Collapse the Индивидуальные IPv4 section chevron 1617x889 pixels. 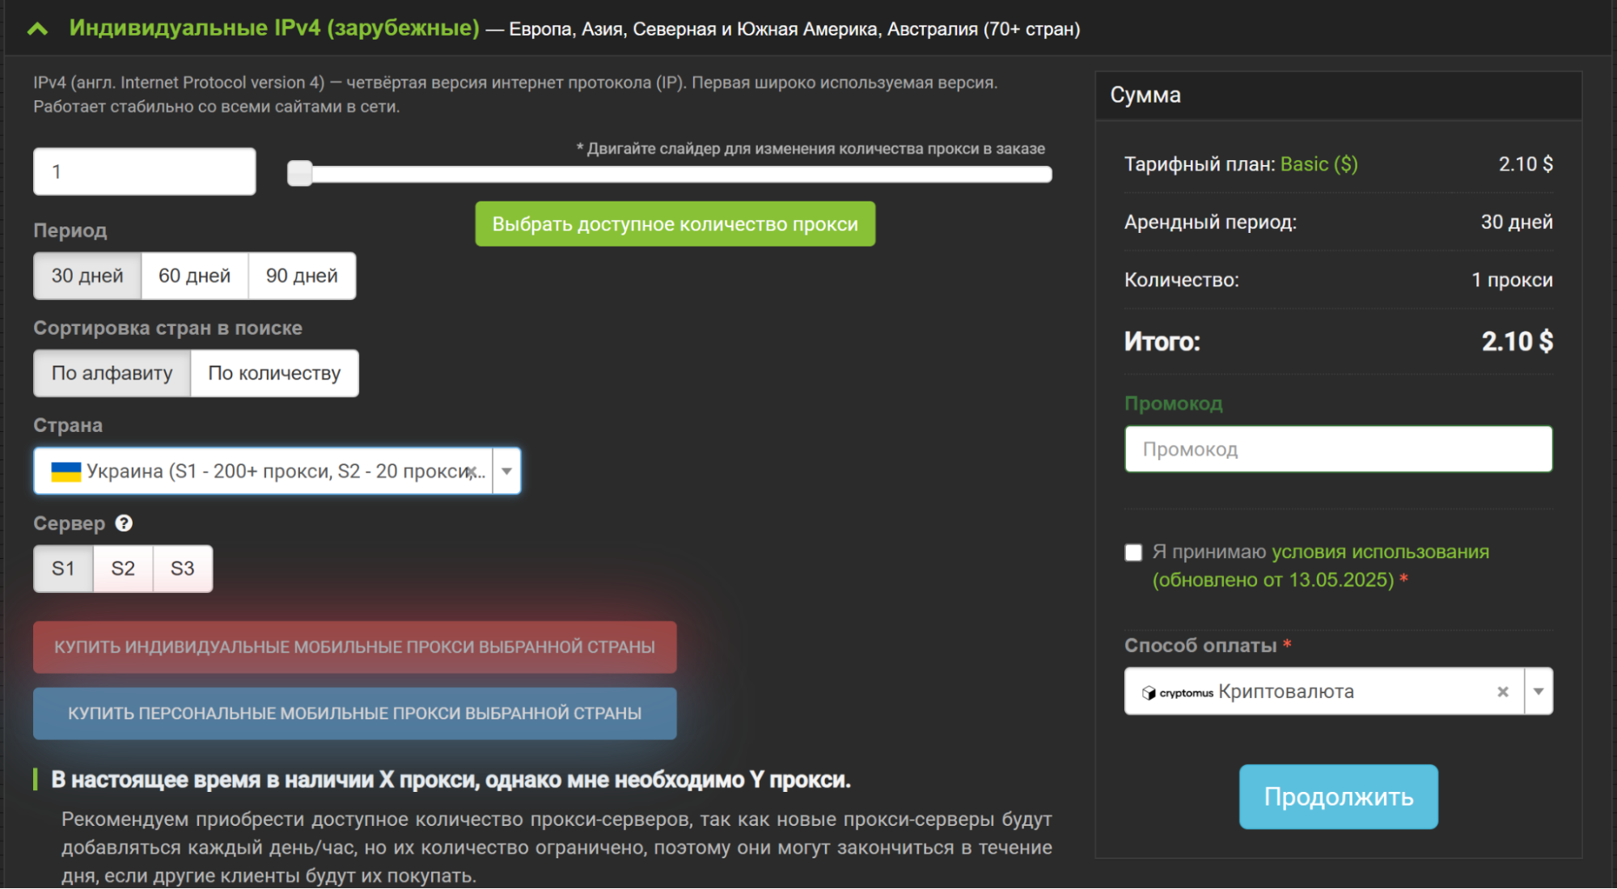(x=37, y=29)
